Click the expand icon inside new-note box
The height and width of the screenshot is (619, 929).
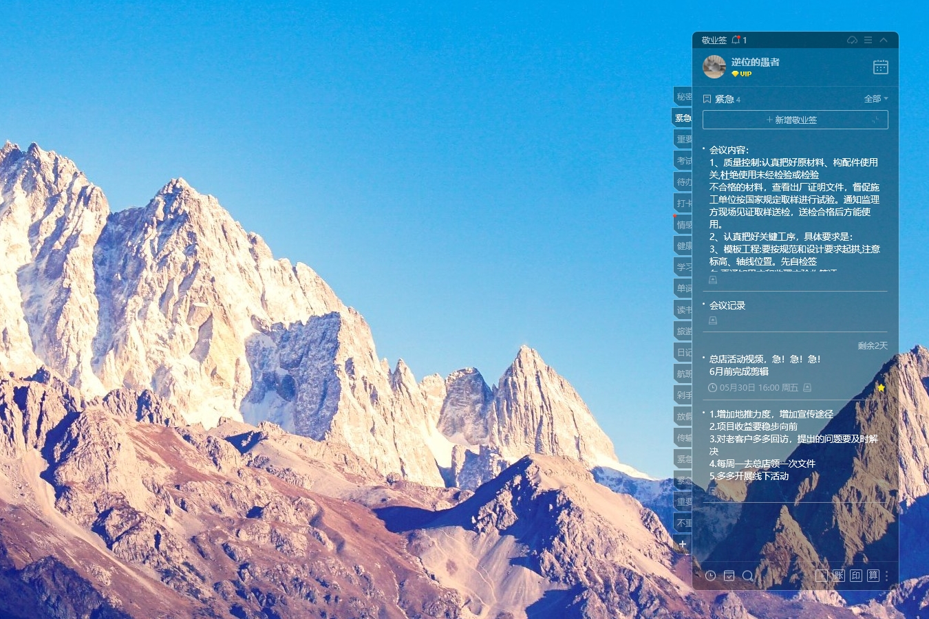pos(875,120)
